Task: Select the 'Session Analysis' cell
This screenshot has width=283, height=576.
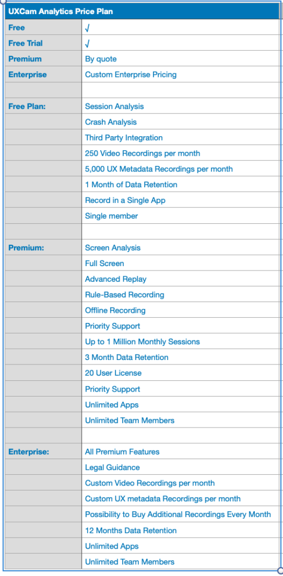Action: [x=180, y=106]
